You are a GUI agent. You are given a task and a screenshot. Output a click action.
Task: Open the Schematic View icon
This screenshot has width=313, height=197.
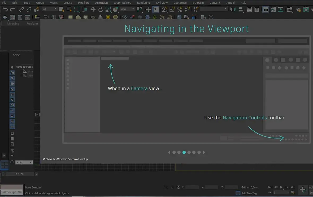click(281, 9)
